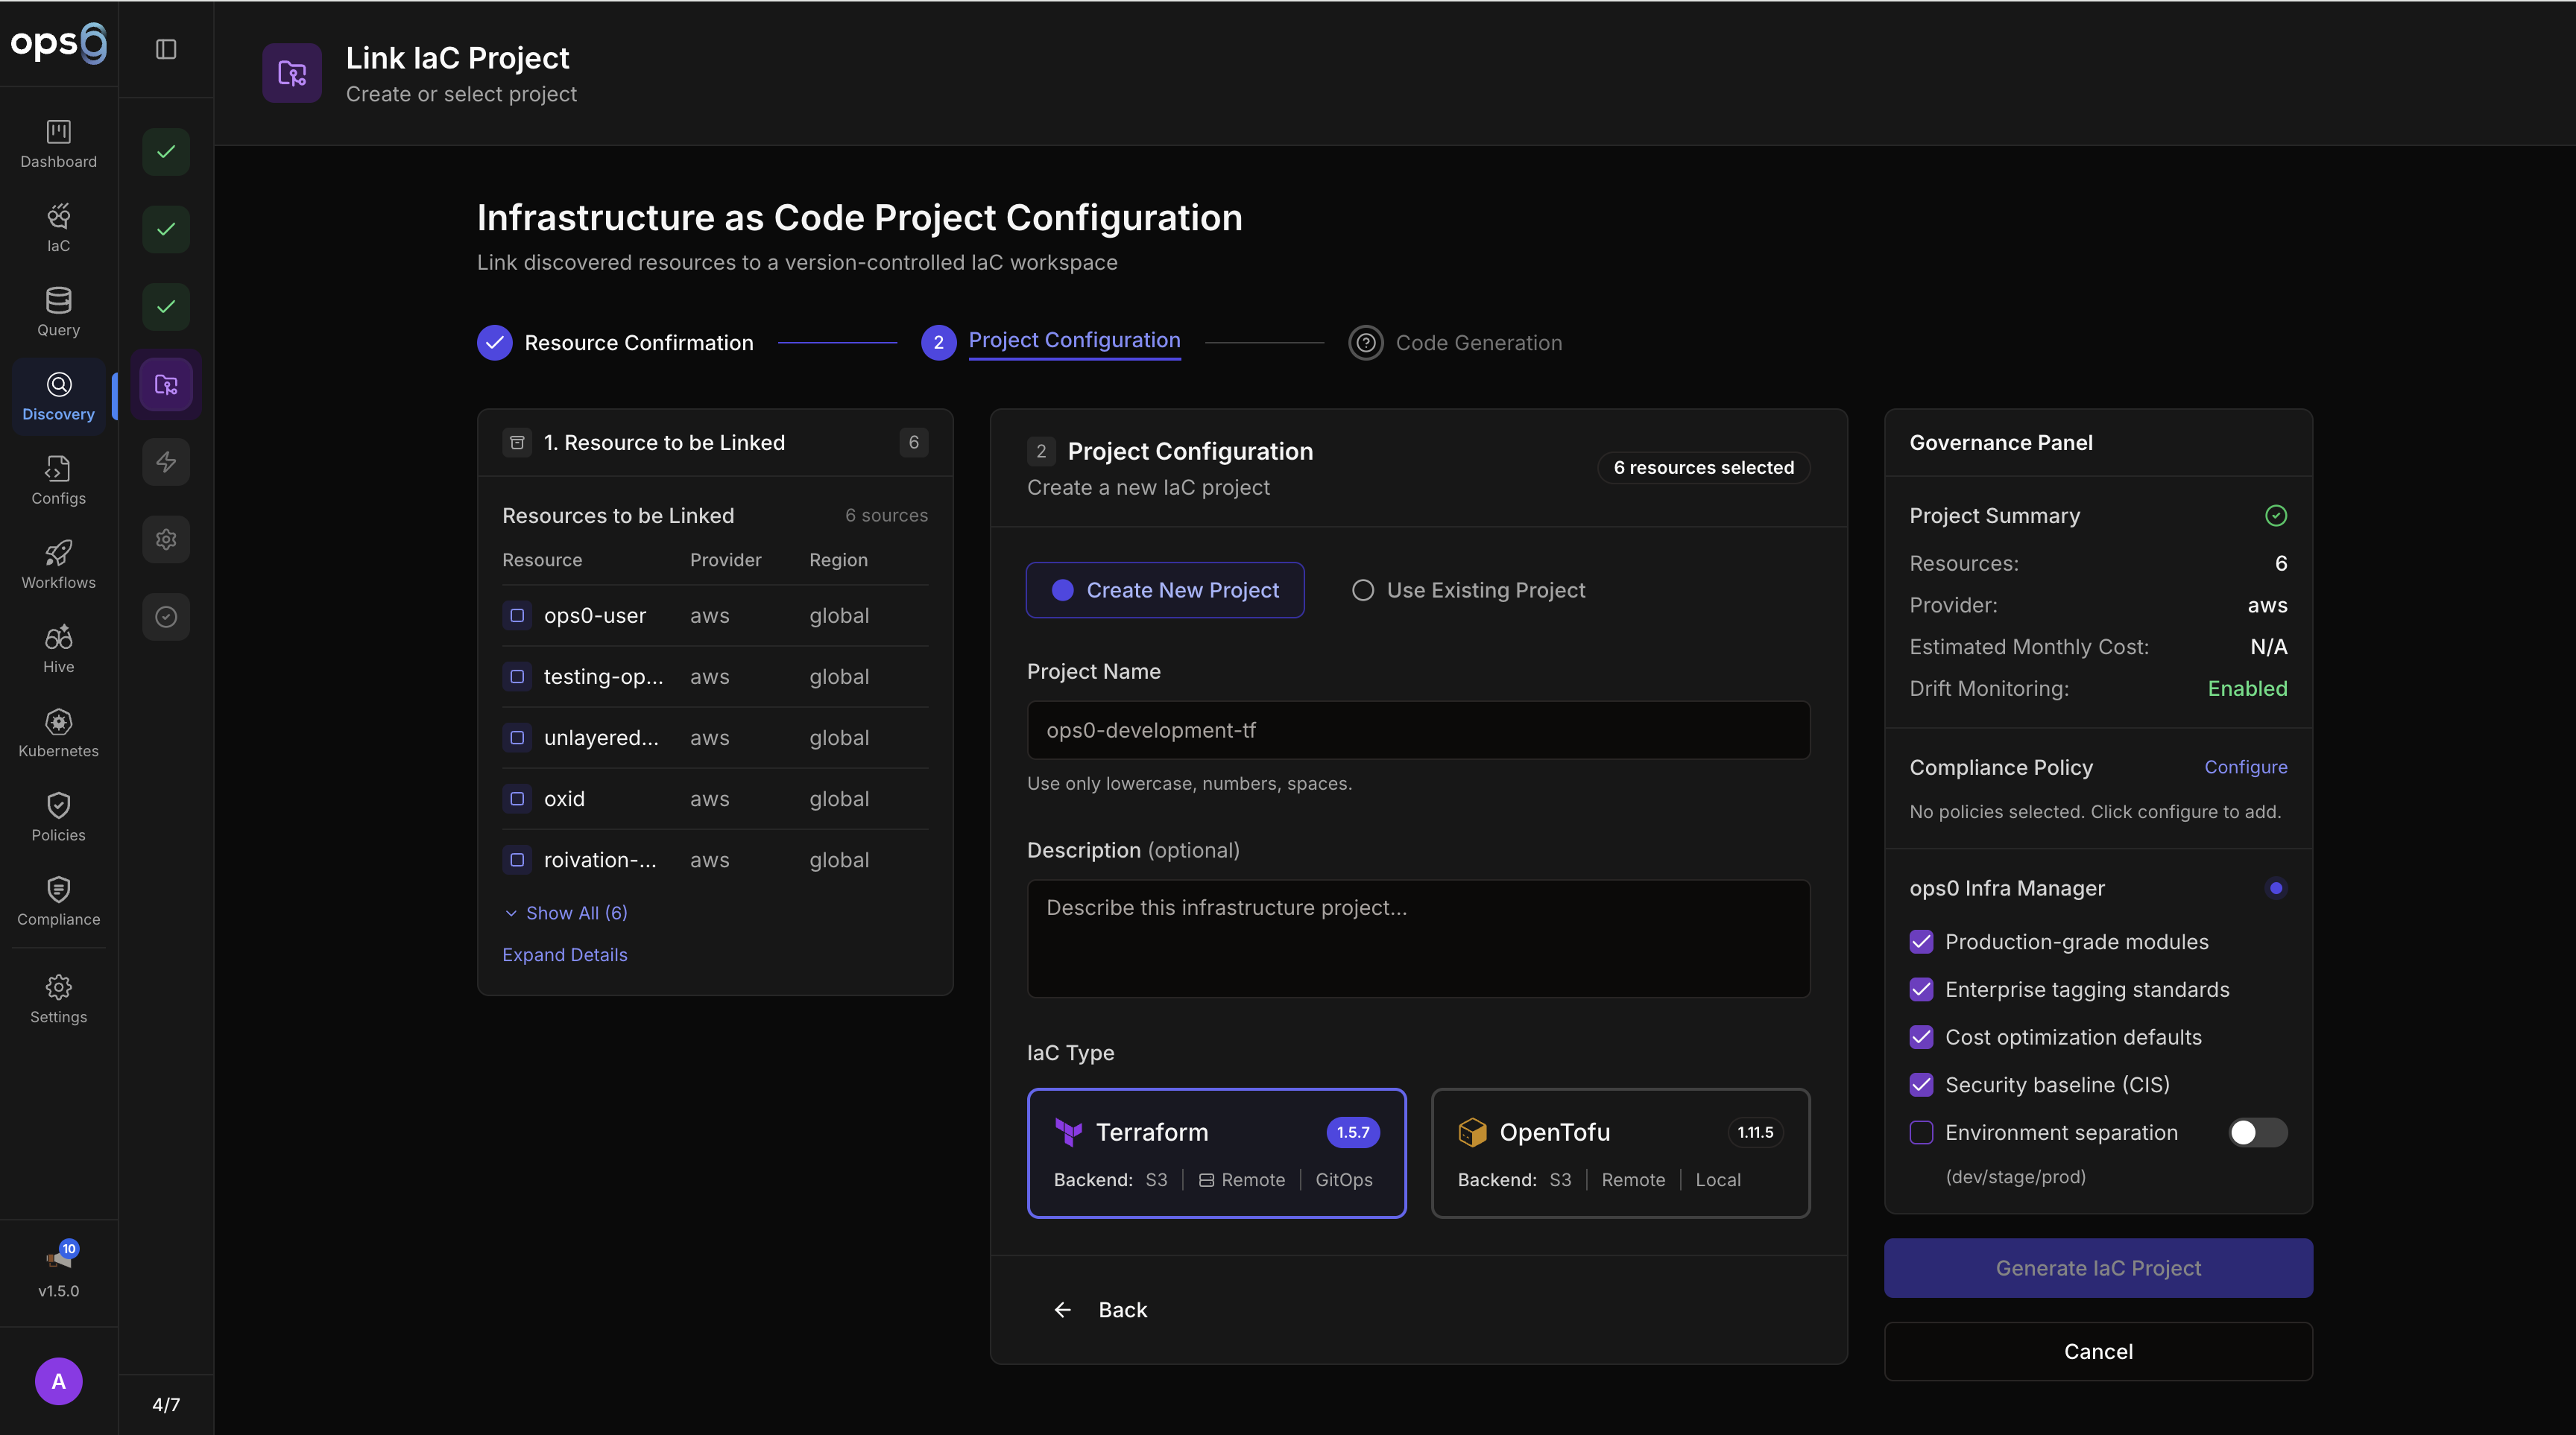Image resolution: width=2576 pixels, height=1435 pixels.
Task: Check the ops0-user resource checkbox
Action: tap(517, 615)
